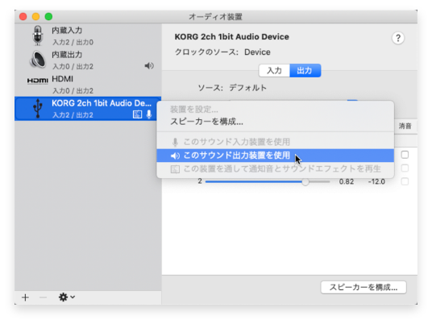Screen dimensions: 432x324
Task: Select KORG 2ch 1bit Audio De... row
Action: pos(88,109)
